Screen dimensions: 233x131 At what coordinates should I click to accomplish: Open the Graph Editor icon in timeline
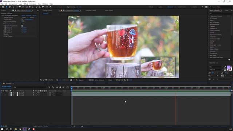pos(68,87)
